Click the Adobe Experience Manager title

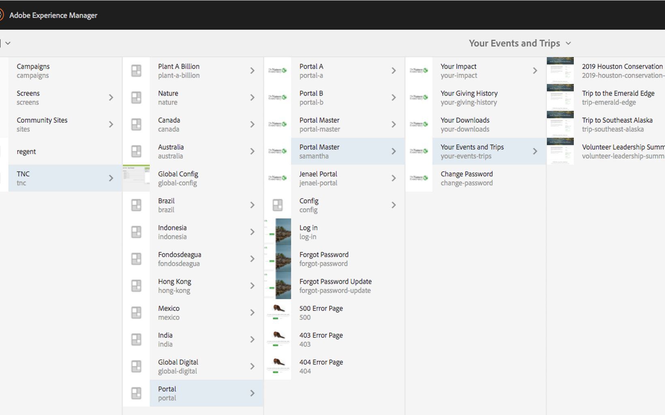(53, 15)
